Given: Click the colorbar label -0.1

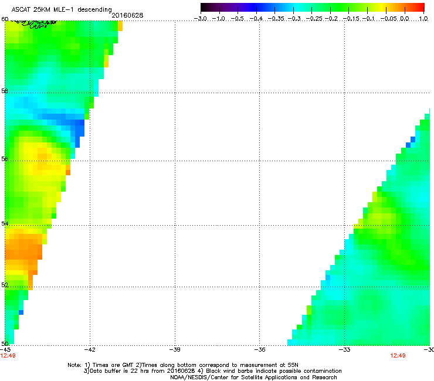Looking at the screenshot, I should 368,19.
